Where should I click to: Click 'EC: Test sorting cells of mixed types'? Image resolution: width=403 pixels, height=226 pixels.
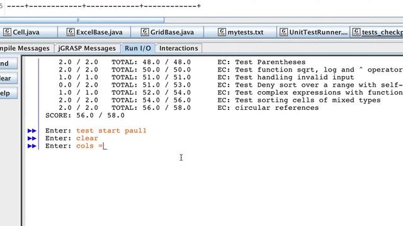pyautogui.click(x=299, y=100)
